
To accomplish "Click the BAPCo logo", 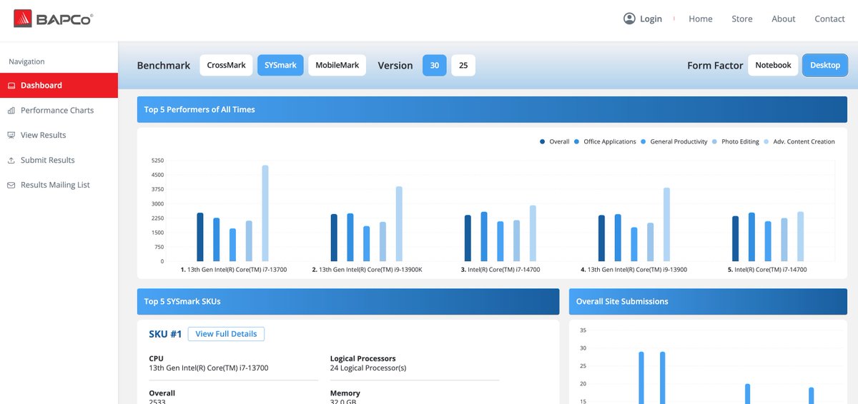I will click(x=54, y=19).
